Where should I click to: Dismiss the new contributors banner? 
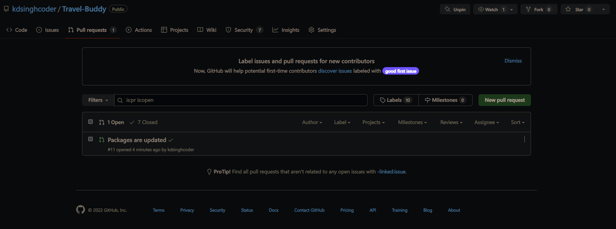(513, 61)
